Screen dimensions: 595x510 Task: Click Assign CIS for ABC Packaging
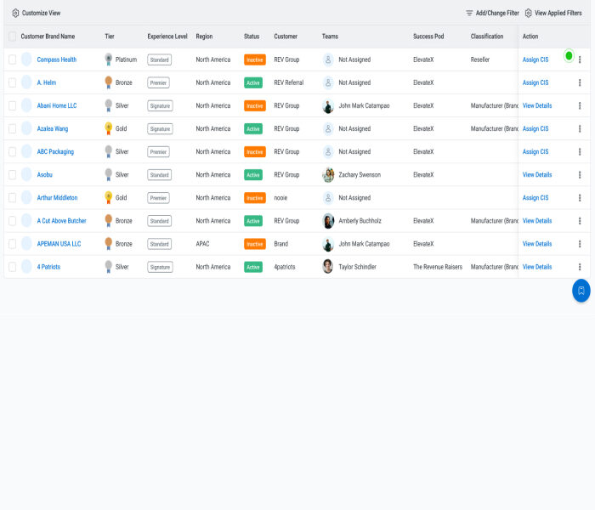tap(535, 151)
